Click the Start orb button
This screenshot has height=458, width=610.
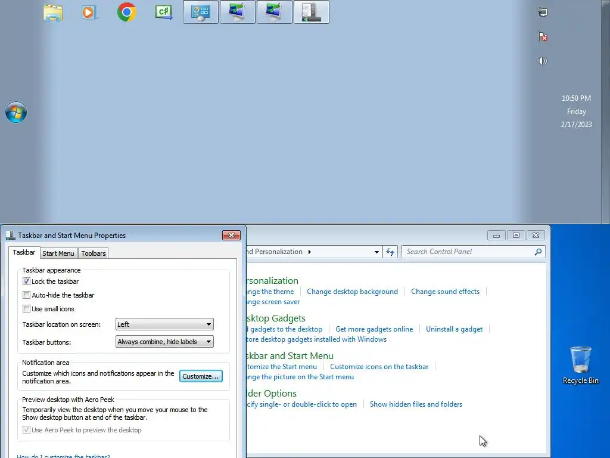point(16,113)
